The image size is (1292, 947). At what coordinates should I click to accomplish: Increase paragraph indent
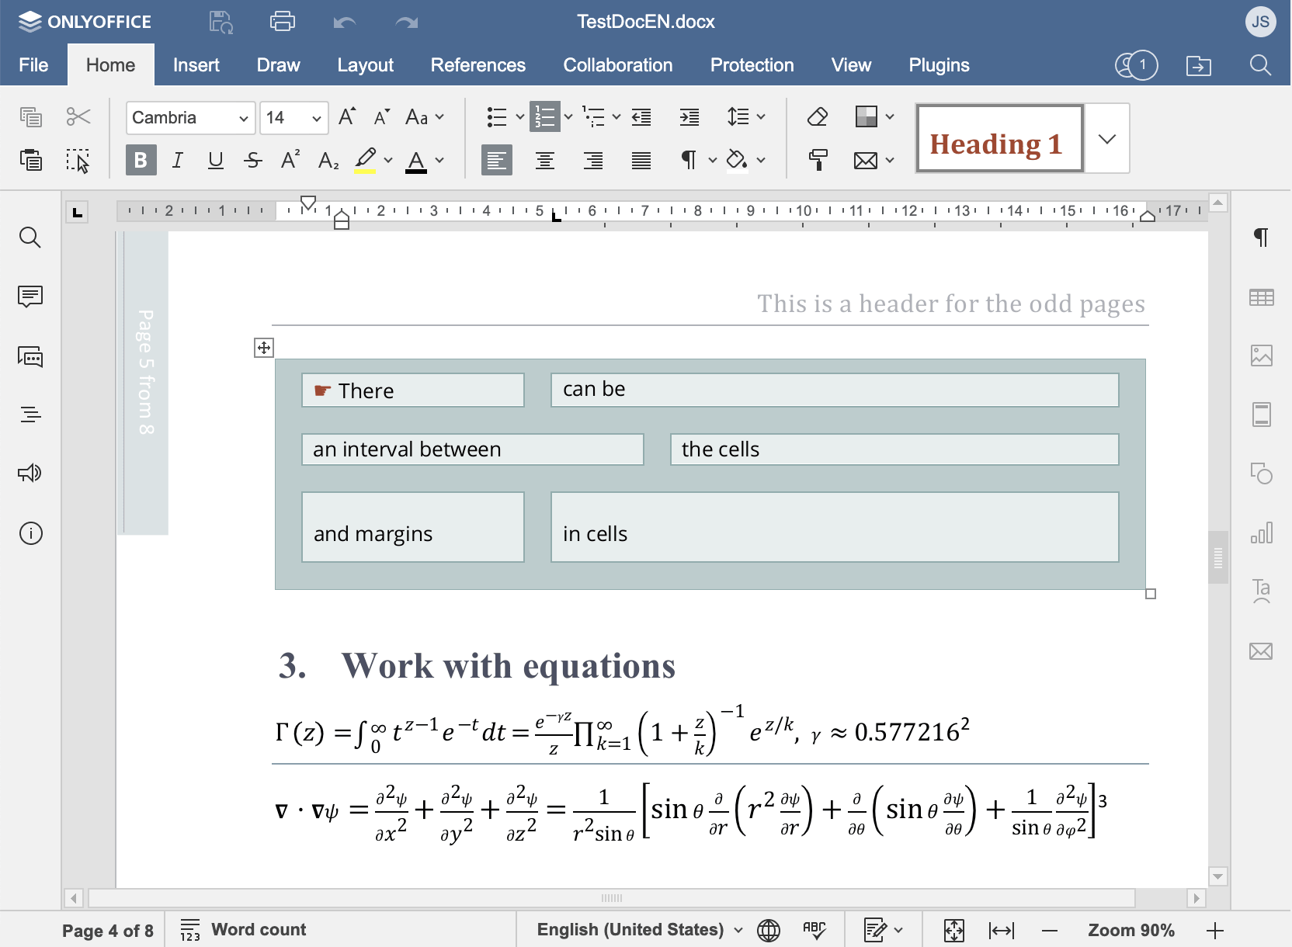(689, 117)
